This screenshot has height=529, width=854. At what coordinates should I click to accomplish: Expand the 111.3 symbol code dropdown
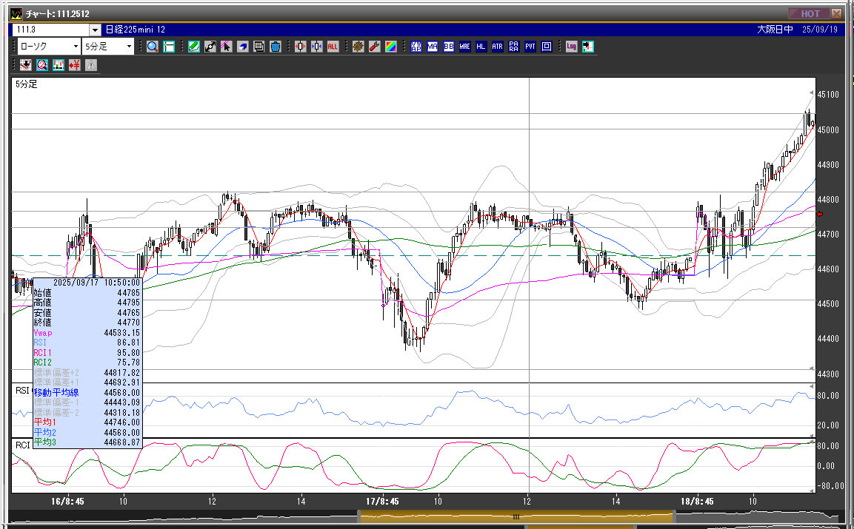coord(95,30)
